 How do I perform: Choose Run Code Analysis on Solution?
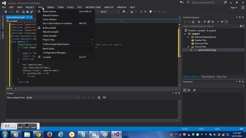[x=66, y=23]
